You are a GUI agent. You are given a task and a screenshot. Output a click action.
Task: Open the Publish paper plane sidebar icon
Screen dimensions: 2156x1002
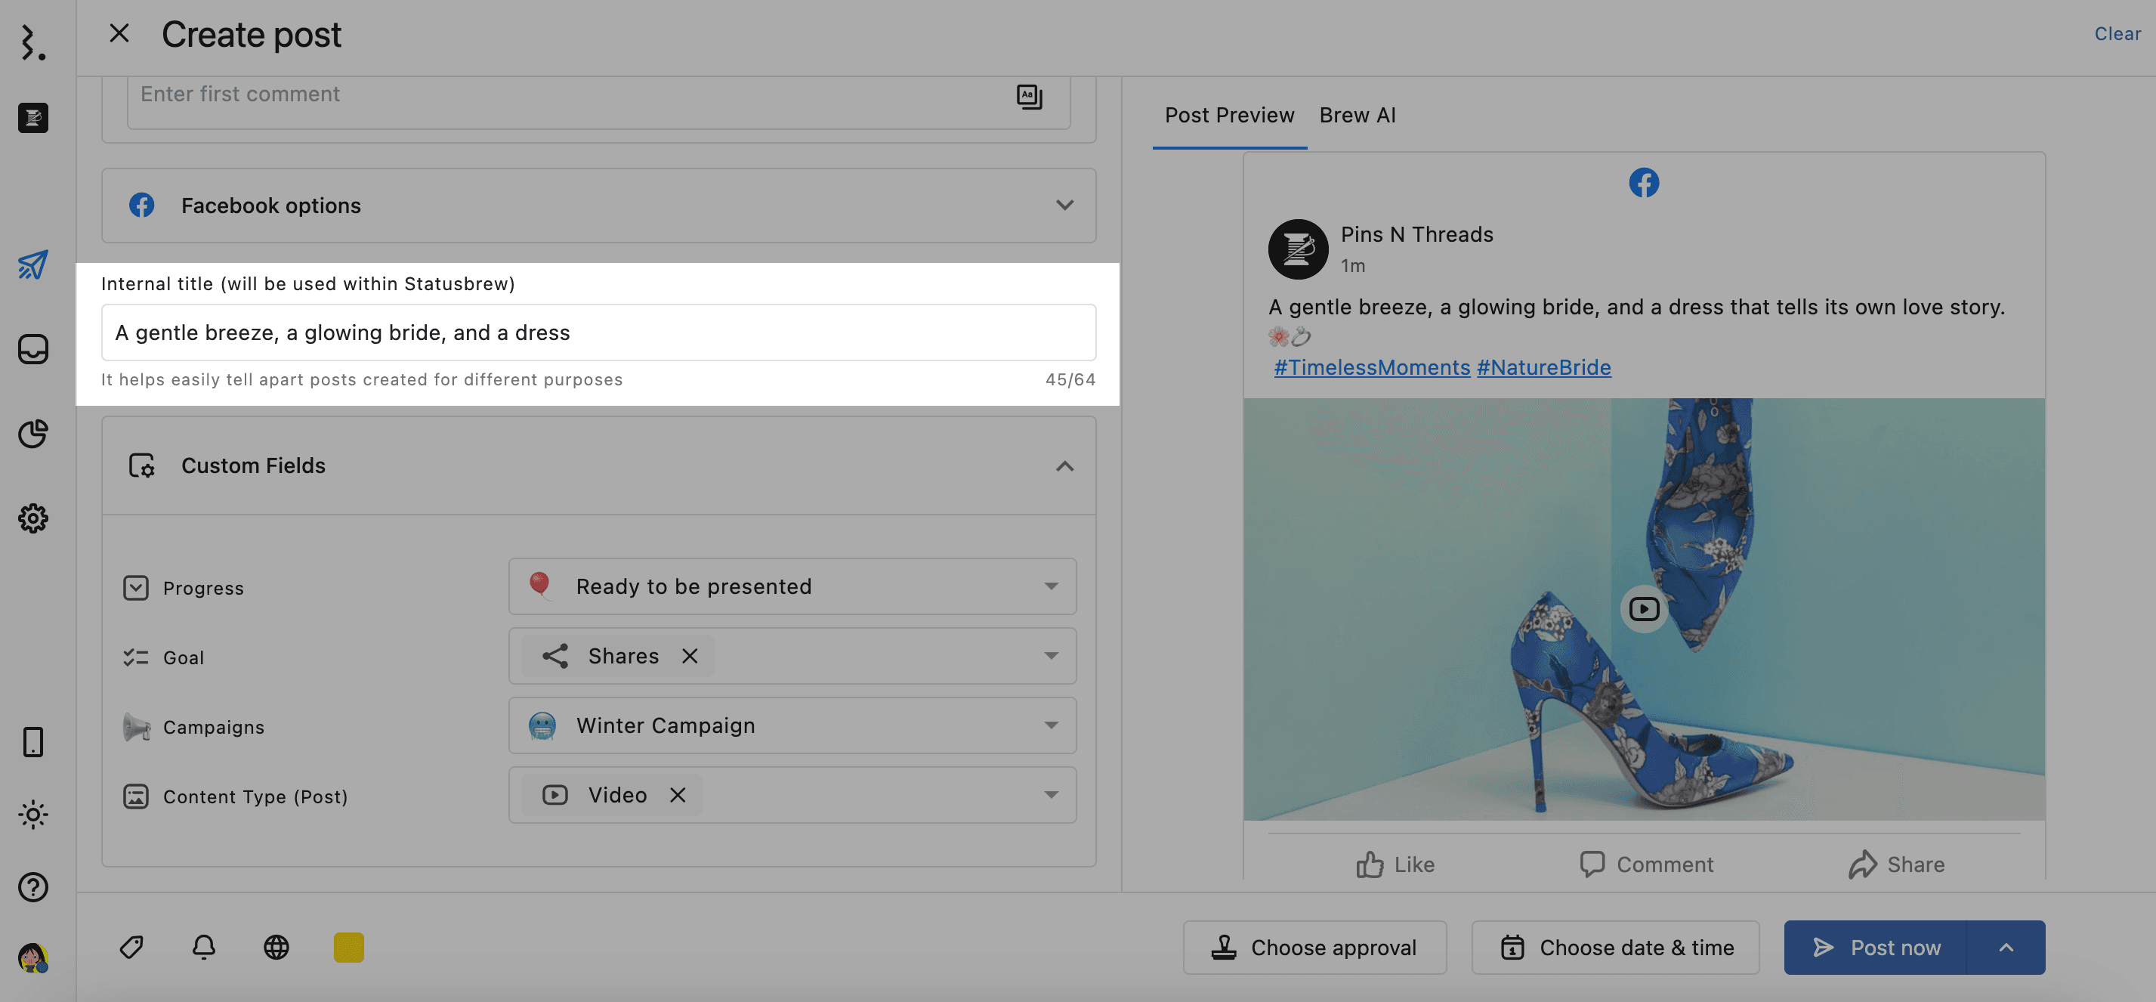tap(32, 264)
